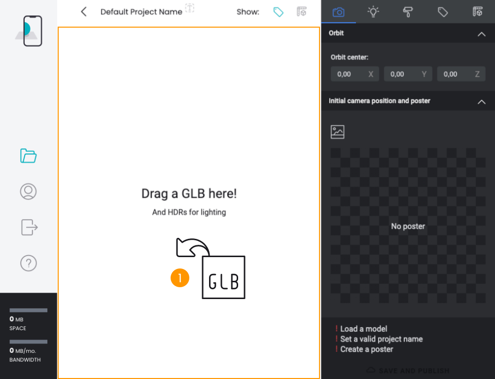
Task: Switch to the lighting settings panel icon
Action: click(373, 12)
